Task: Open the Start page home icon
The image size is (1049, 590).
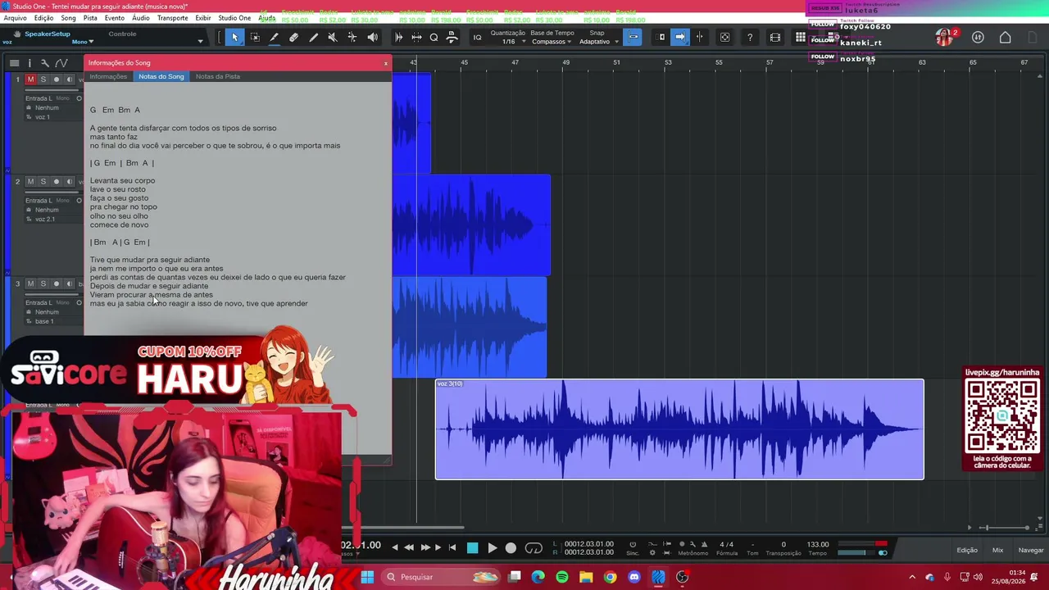Action: coord(1005,37)
